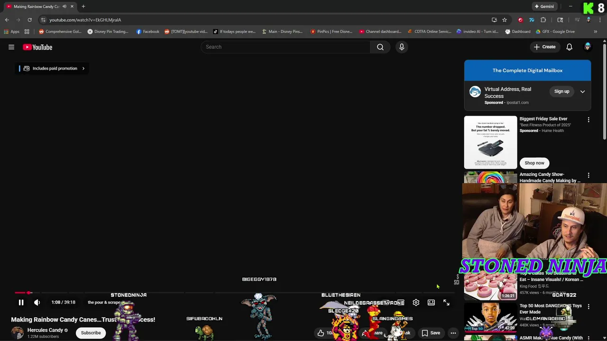607x341 pixels.
Task: Open the Facebook bookmark
Action: [148, 32]
